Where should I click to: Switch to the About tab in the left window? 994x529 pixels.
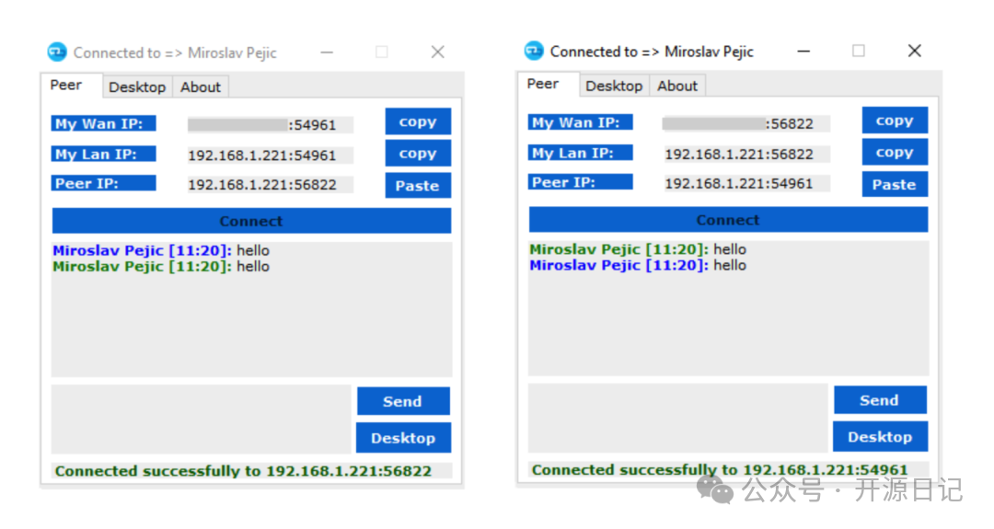click(200, 87)
